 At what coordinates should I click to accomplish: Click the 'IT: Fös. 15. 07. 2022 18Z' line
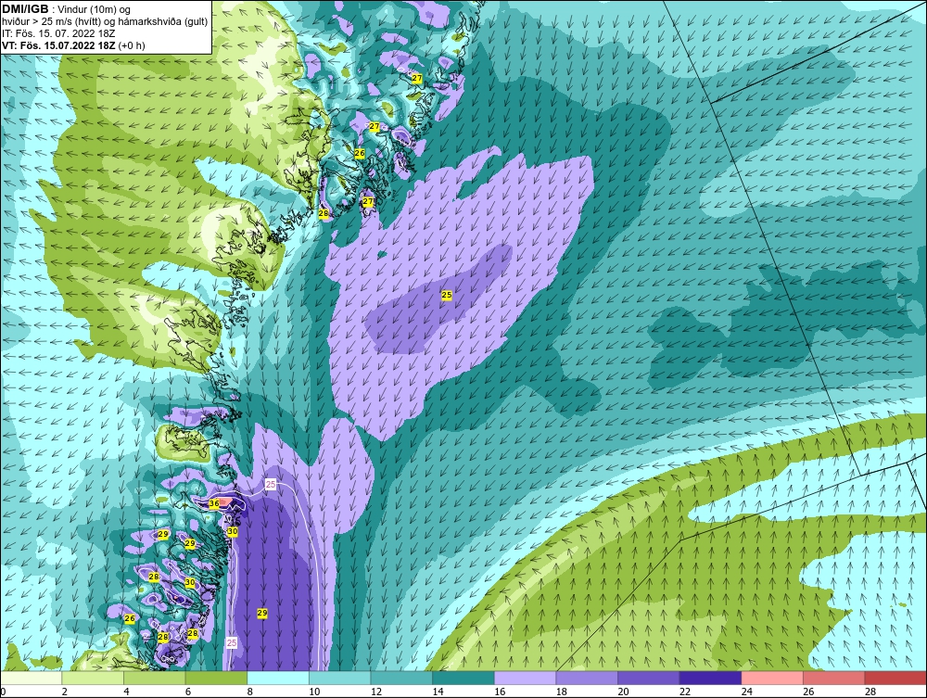pos(58,33)
